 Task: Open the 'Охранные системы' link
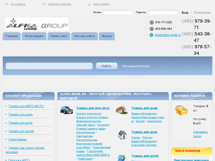pos(144,145)
